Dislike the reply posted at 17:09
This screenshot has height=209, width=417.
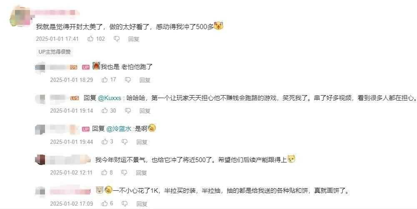point(125,204)
